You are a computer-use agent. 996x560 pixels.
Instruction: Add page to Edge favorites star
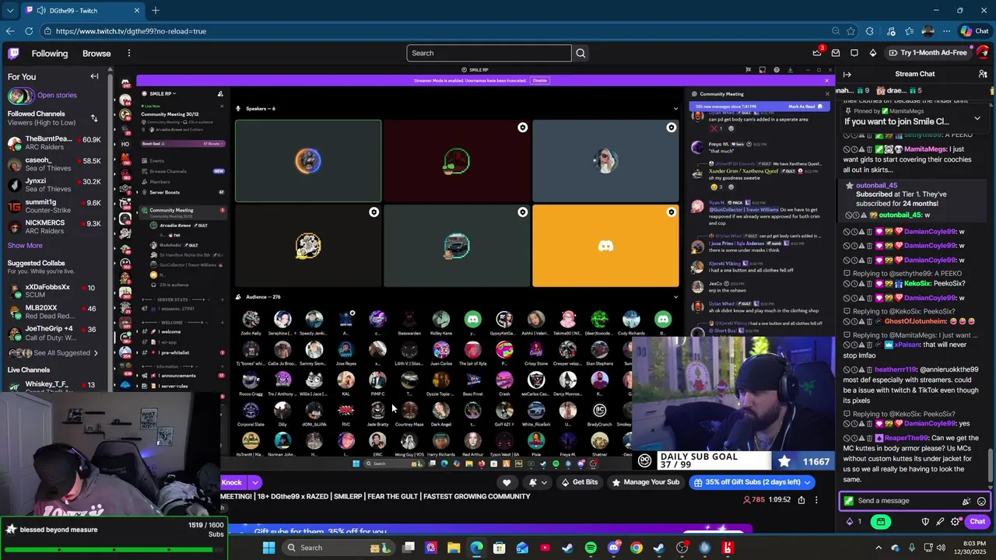850,31
